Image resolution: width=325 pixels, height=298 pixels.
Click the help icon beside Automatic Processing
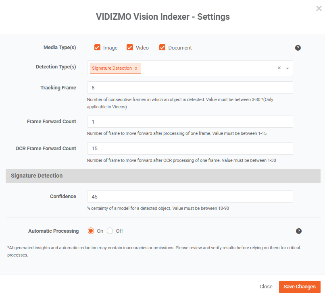(x=299, y=231)
